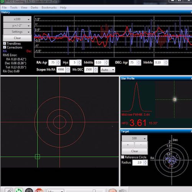The height and width of the screenshot is (192, 192).
Task: Click the Radius value field
Action: pos(138,162)
